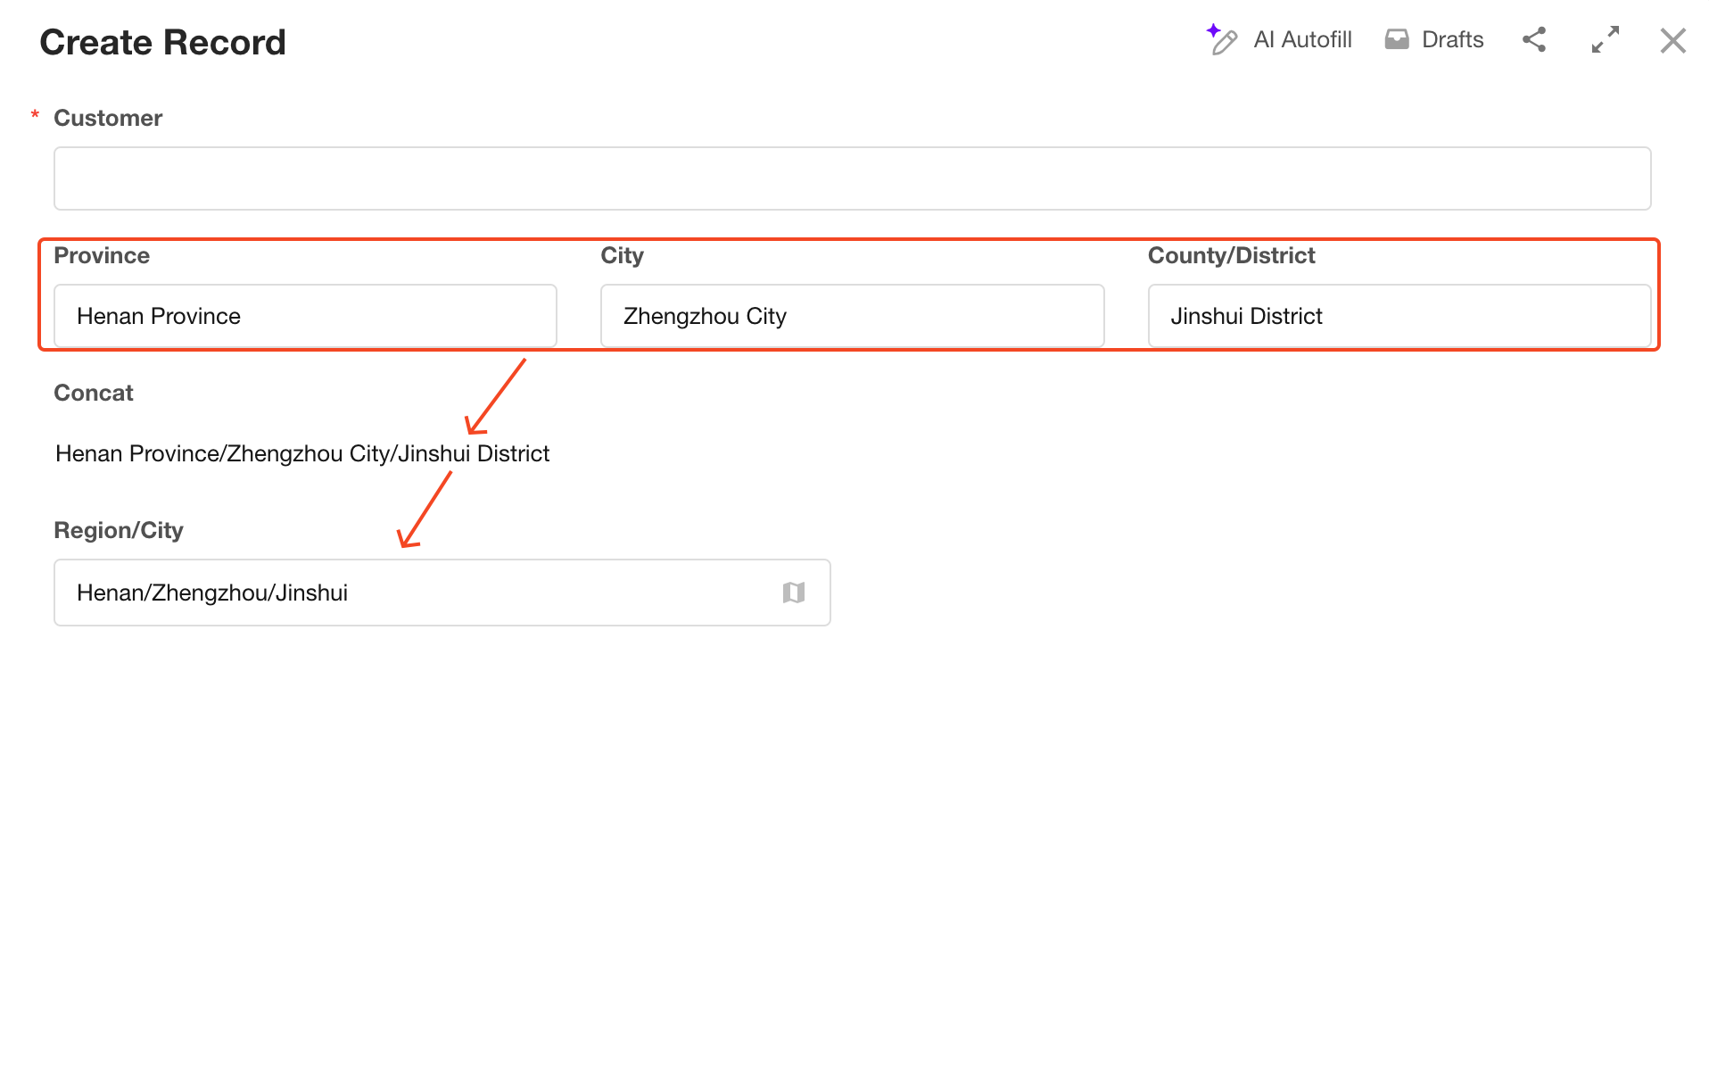Click the Customer field label
The width and height of the screenshot is (1709, 1078).
tap(108, 118)
